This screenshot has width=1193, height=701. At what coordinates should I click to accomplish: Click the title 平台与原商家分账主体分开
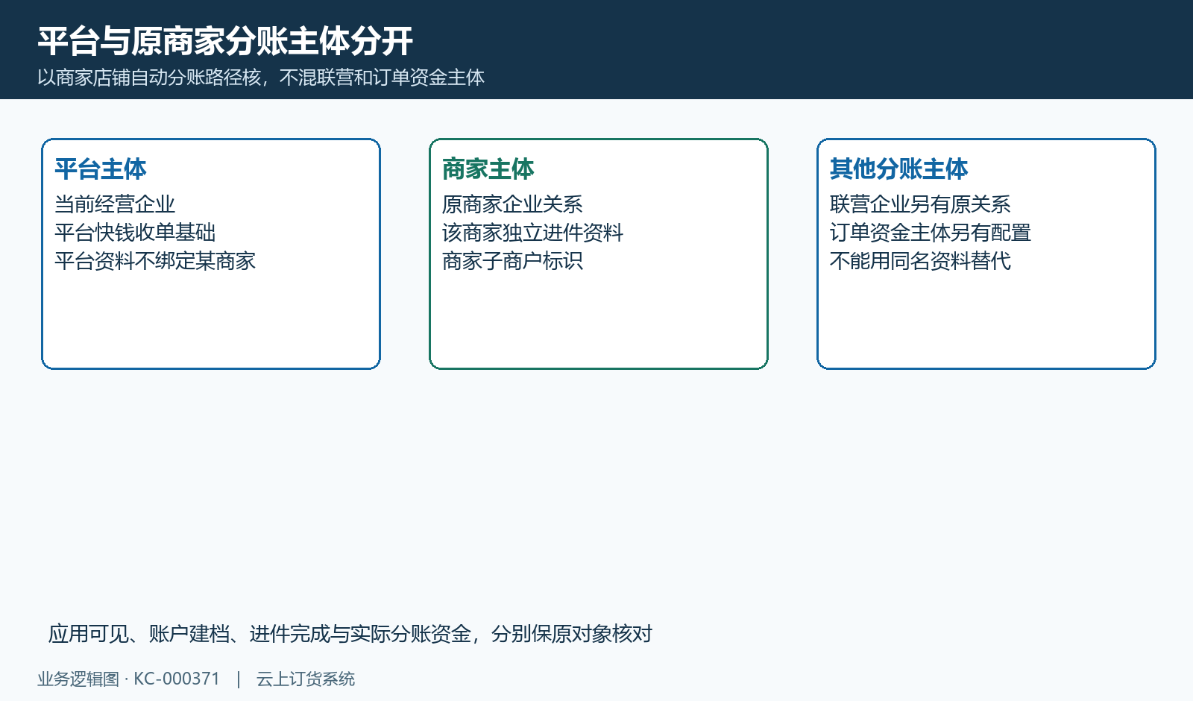(x=225, y=41)
